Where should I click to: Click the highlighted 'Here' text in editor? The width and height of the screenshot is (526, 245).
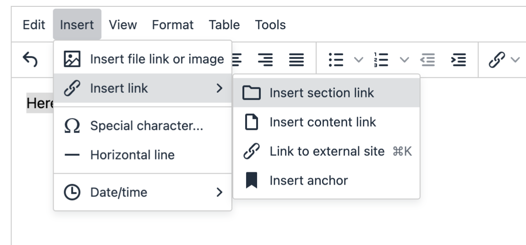click(40, 104)
